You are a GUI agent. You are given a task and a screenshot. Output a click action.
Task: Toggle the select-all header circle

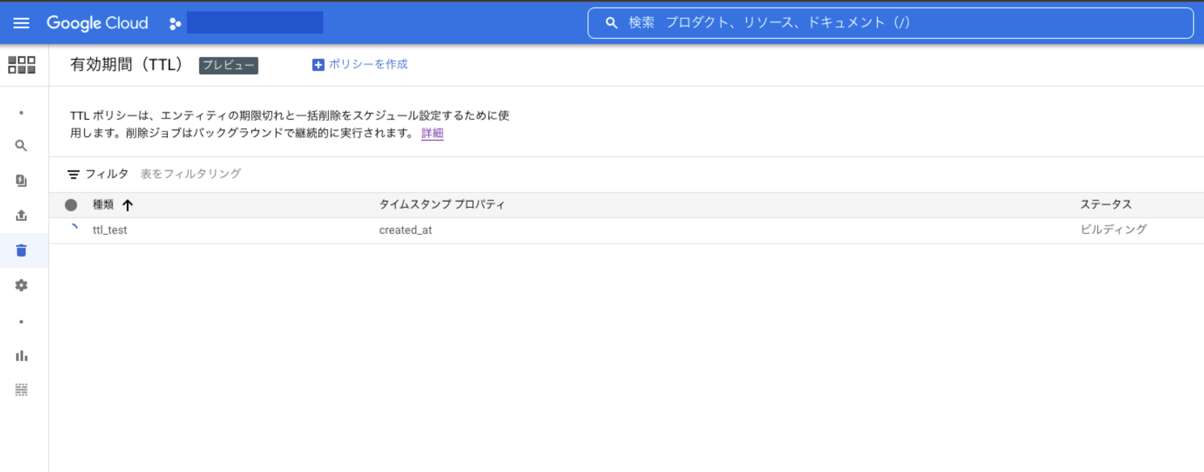coord(71,205)
